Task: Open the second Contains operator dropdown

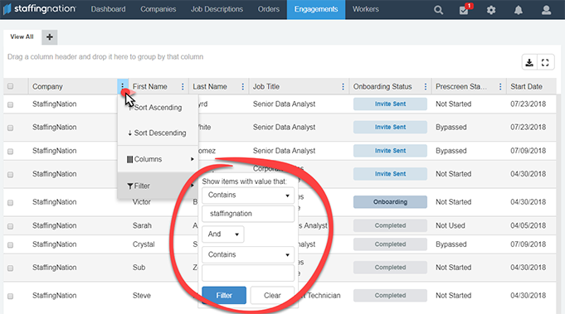Action: point(248,254)
